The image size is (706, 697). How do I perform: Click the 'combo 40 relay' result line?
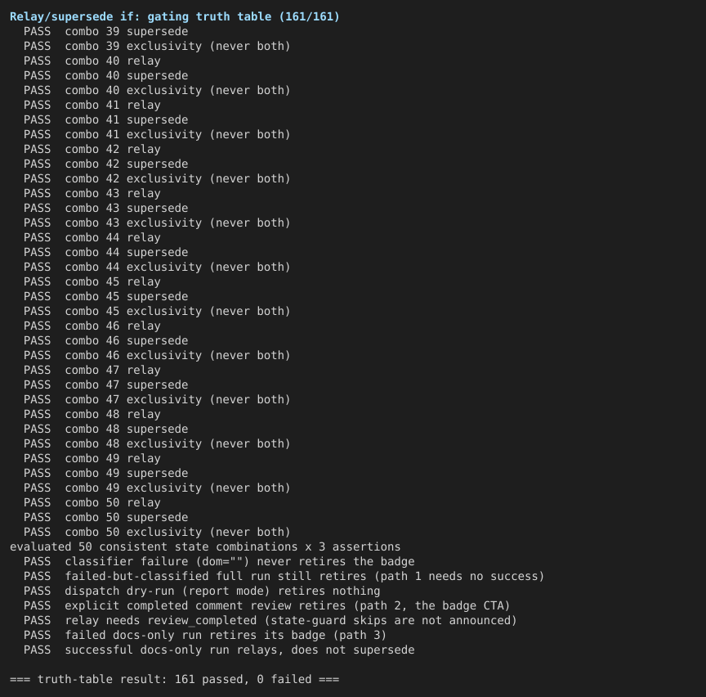tap(92, 61)
